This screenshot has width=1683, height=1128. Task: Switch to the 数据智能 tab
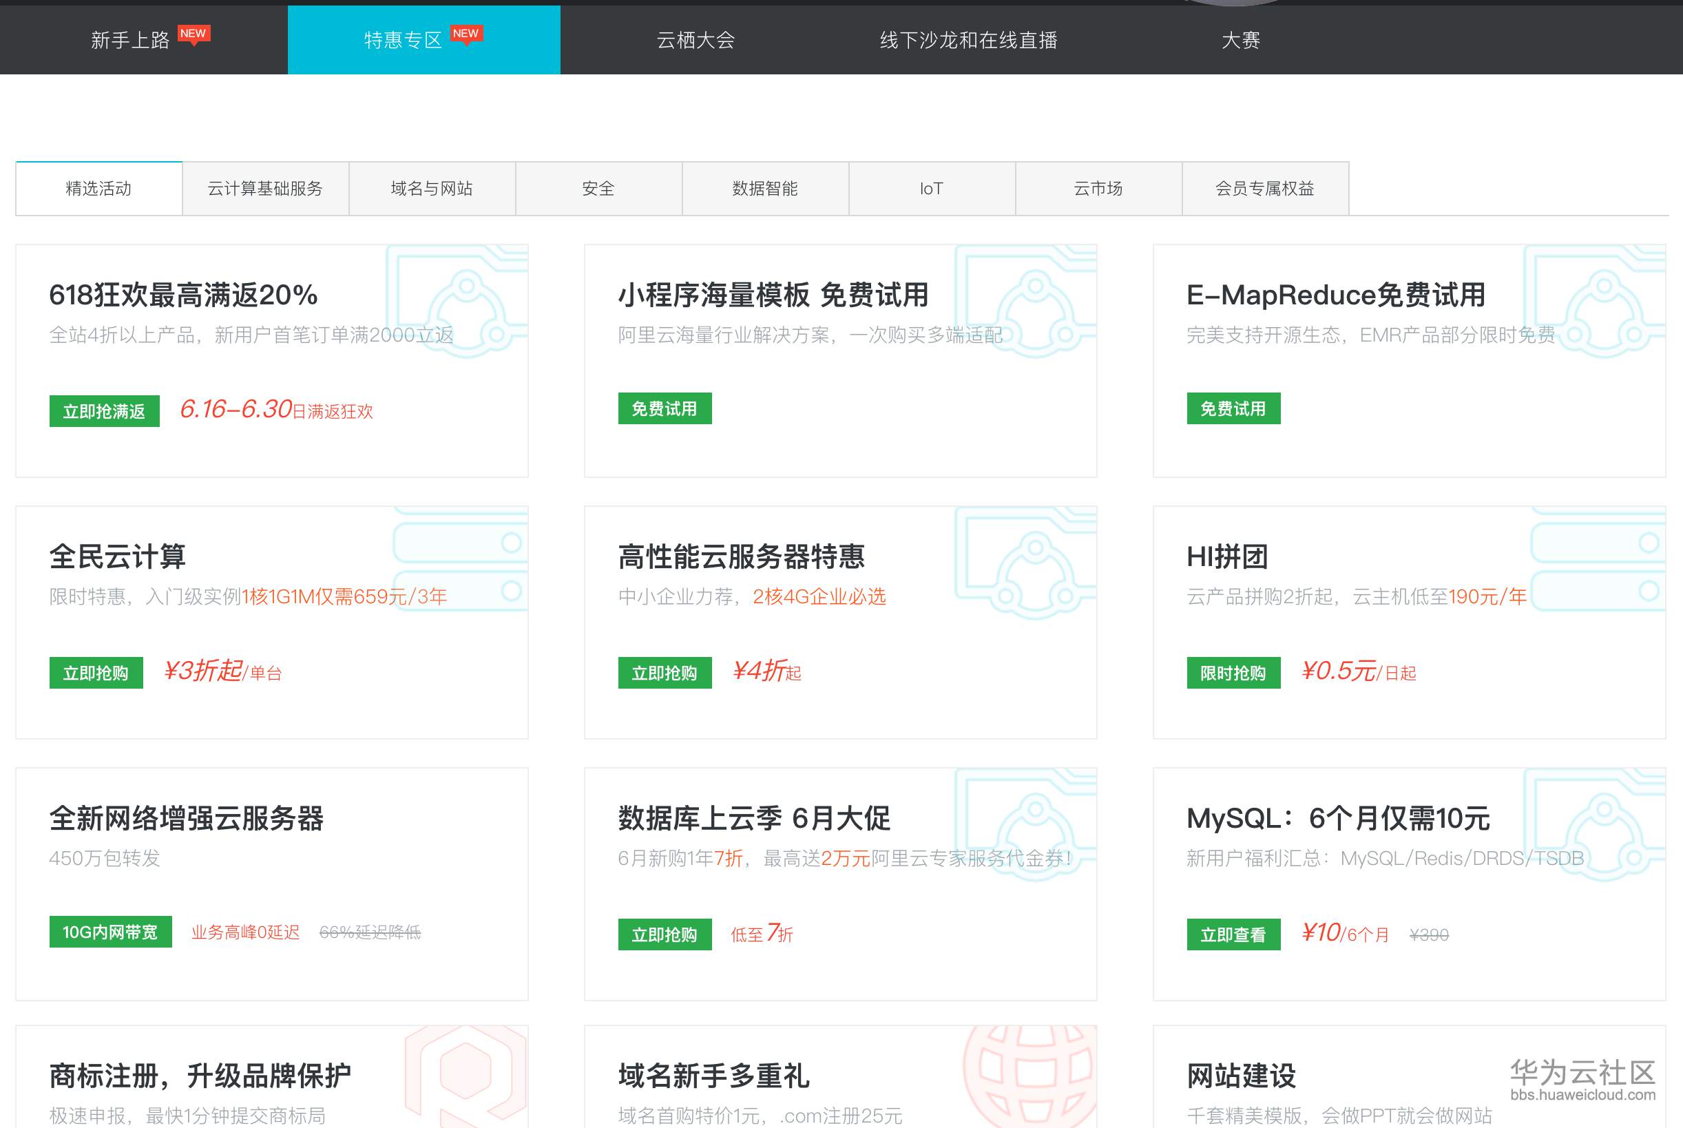point(764,188)
